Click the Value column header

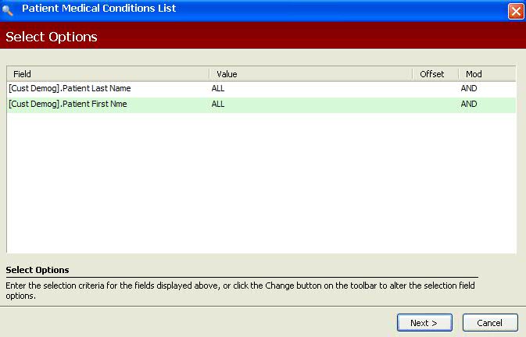click(310, 74)
